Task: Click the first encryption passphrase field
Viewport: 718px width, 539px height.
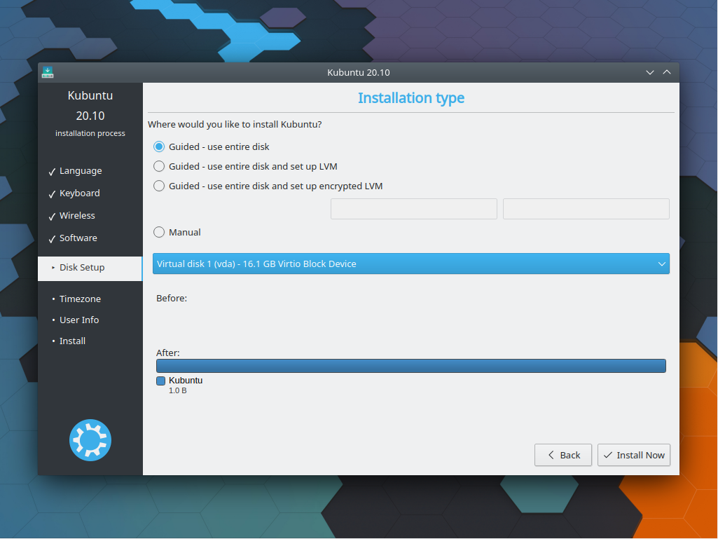Action: point(413,209)
